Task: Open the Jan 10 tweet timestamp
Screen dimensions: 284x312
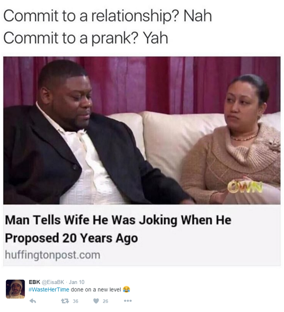Action: [x=77, y=282]
